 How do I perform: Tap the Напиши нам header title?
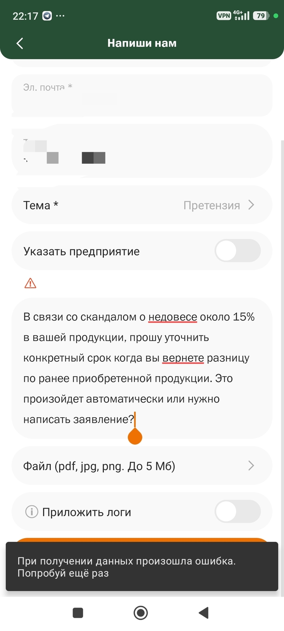point(142,43)
